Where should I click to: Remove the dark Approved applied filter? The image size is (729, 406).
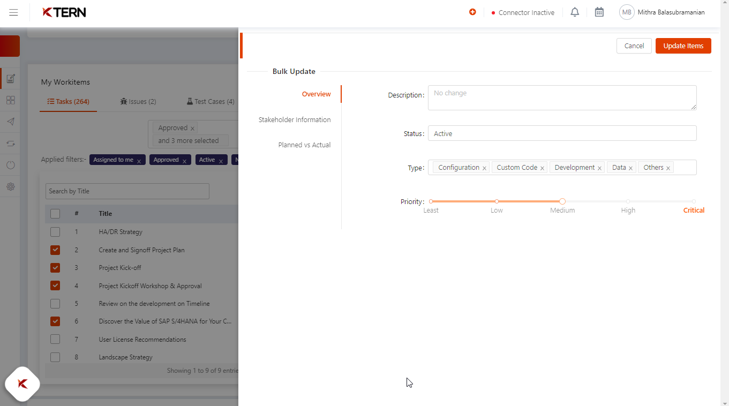tap(184, 161)
